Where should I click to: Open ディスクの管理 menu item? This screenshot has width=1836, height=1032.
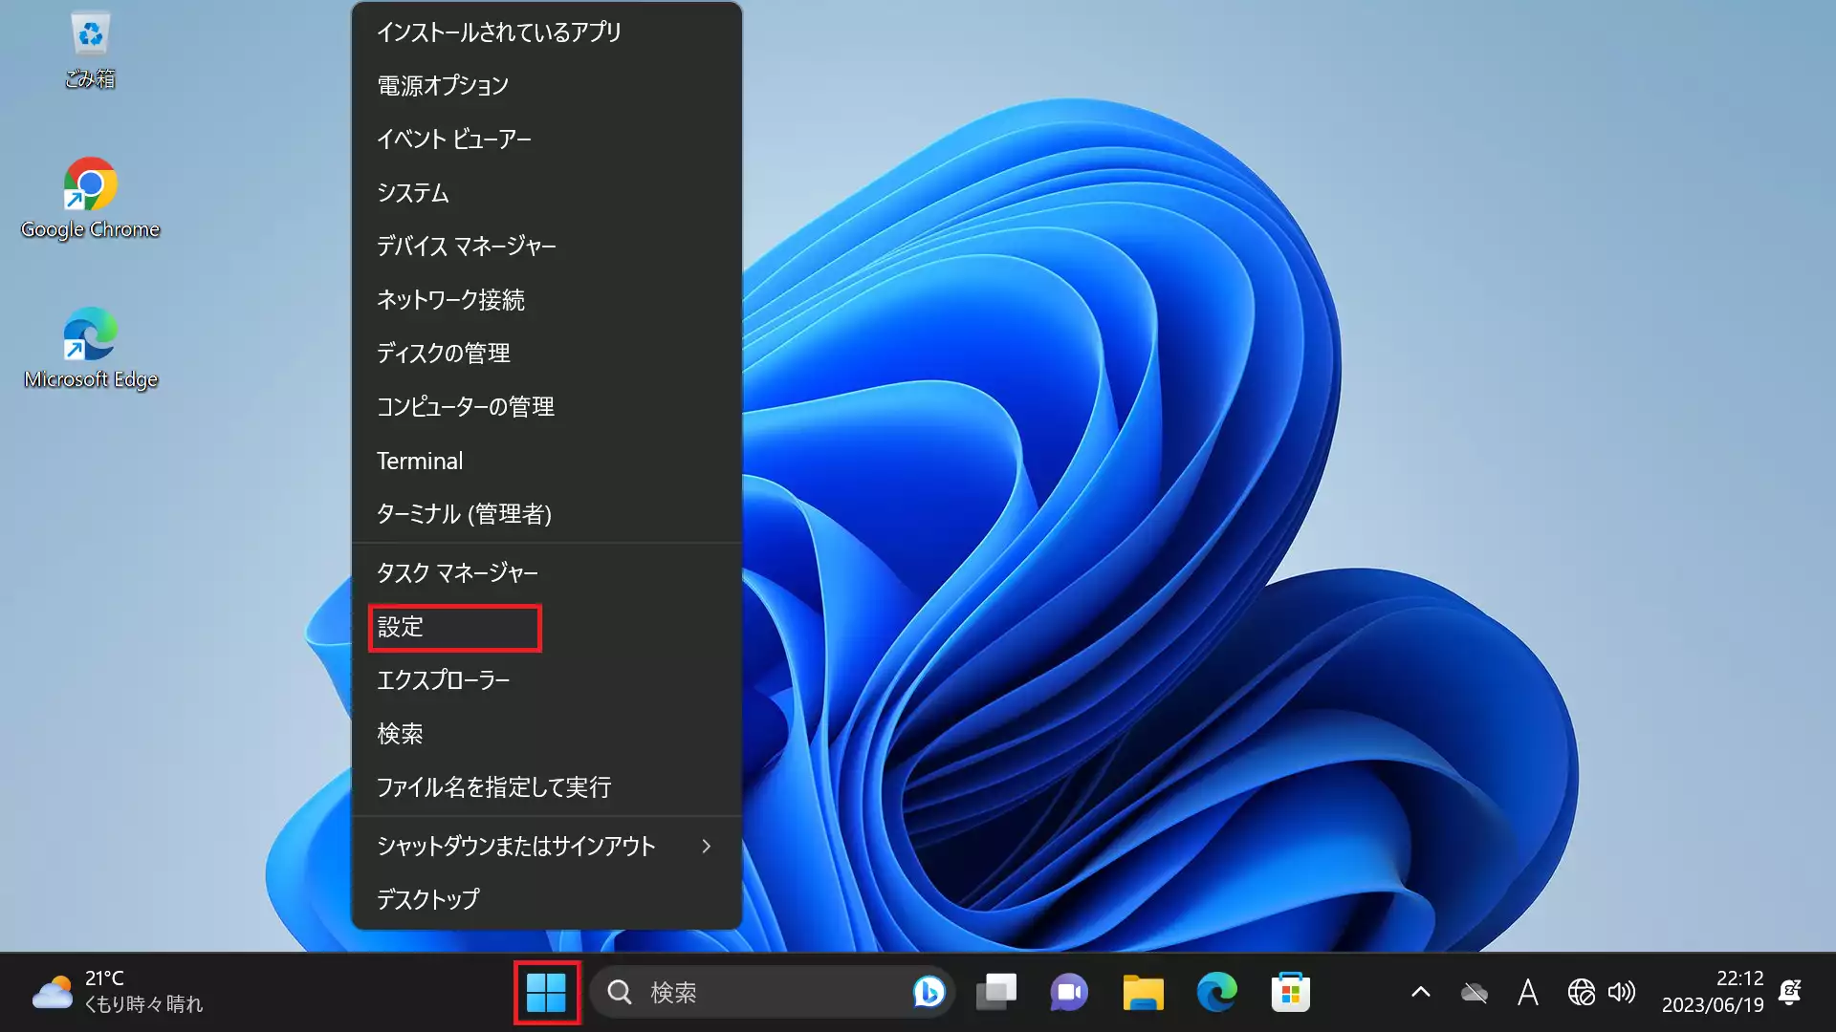tap(547, 354)
